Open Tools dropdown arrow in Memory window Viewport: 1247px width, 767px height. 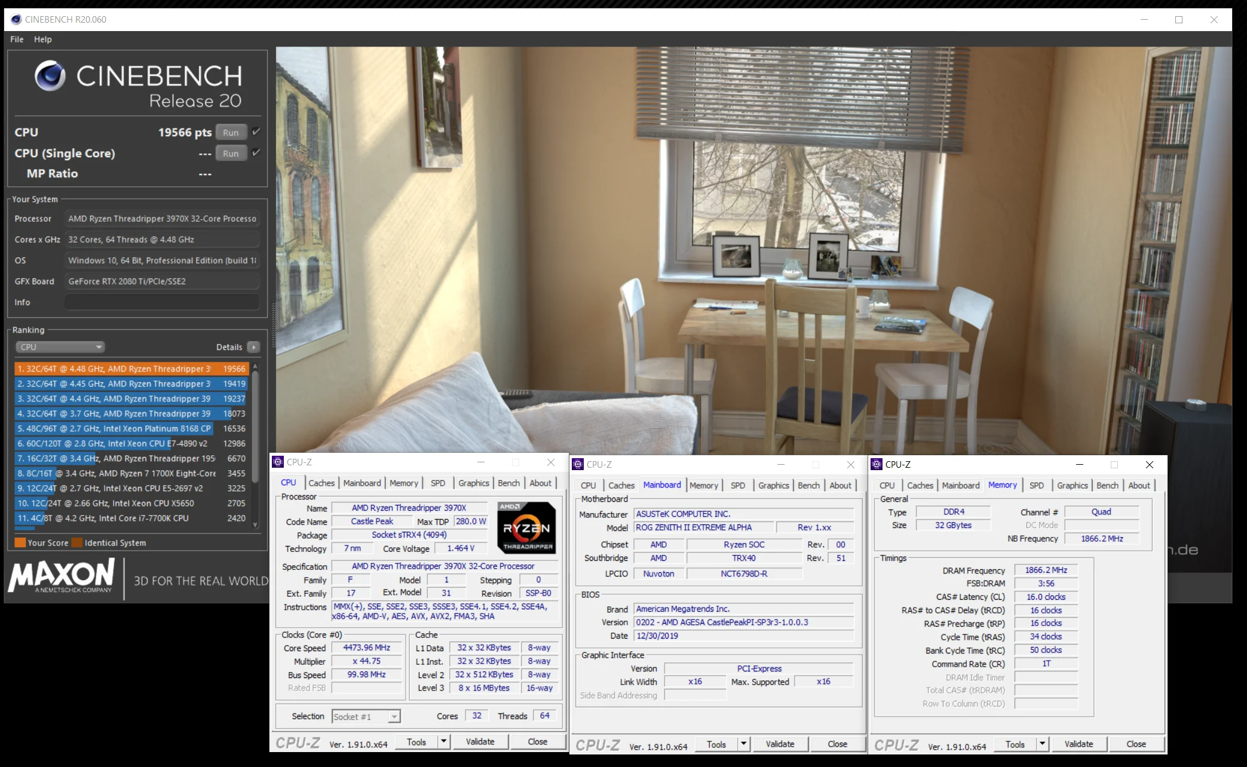pyautogui.click(x=1042, y=744)
